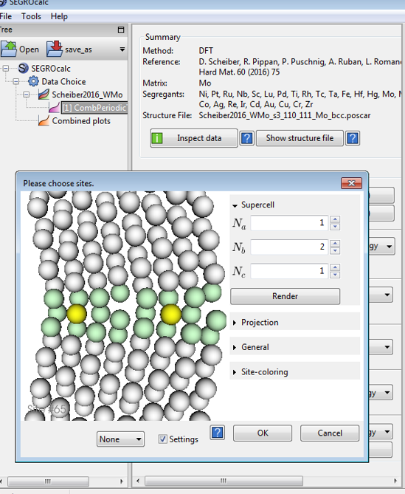Close the Please choose sites dialog
Viewport: 405px width, 494px height.
point(351,183)
